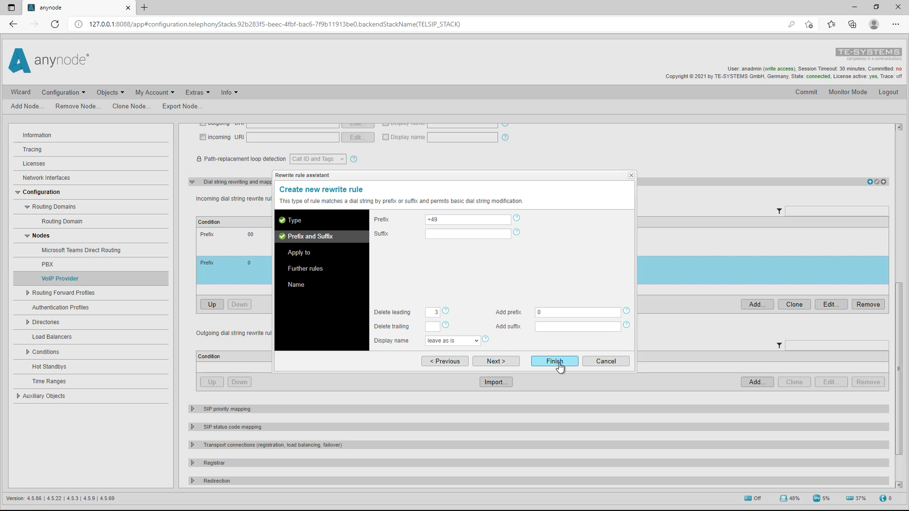Image resolution: width=909 pixels, height=511 pixels.
Task: Click the dark plus icon in section header
Action: coord(883,182)
